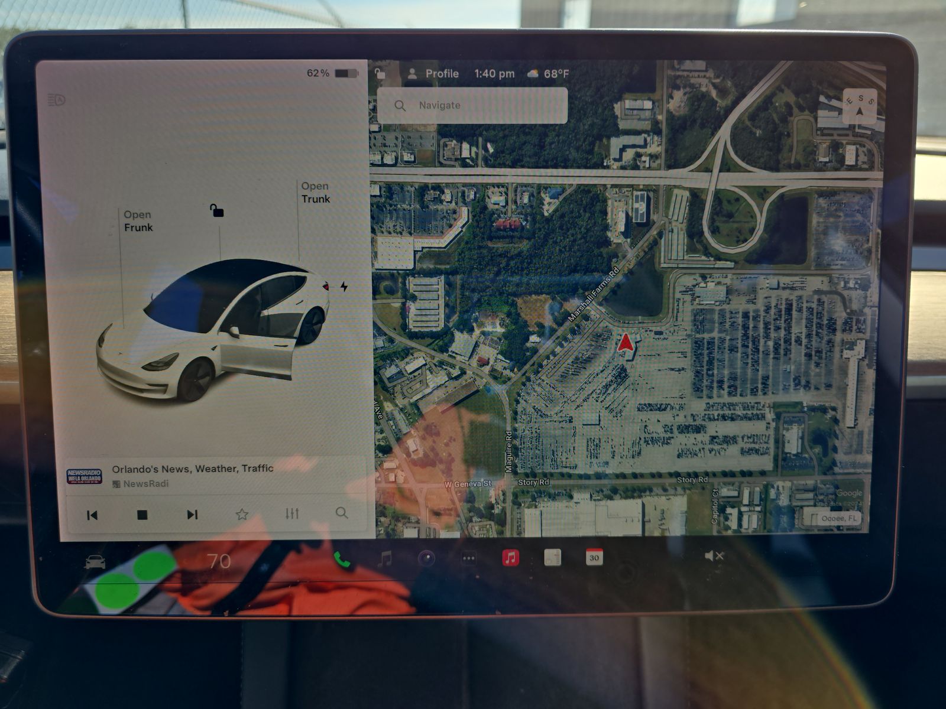This screenshot has height=709, width=946.
Task: Open the vehicle Controls car icon
Action: (x=95, y=562)
